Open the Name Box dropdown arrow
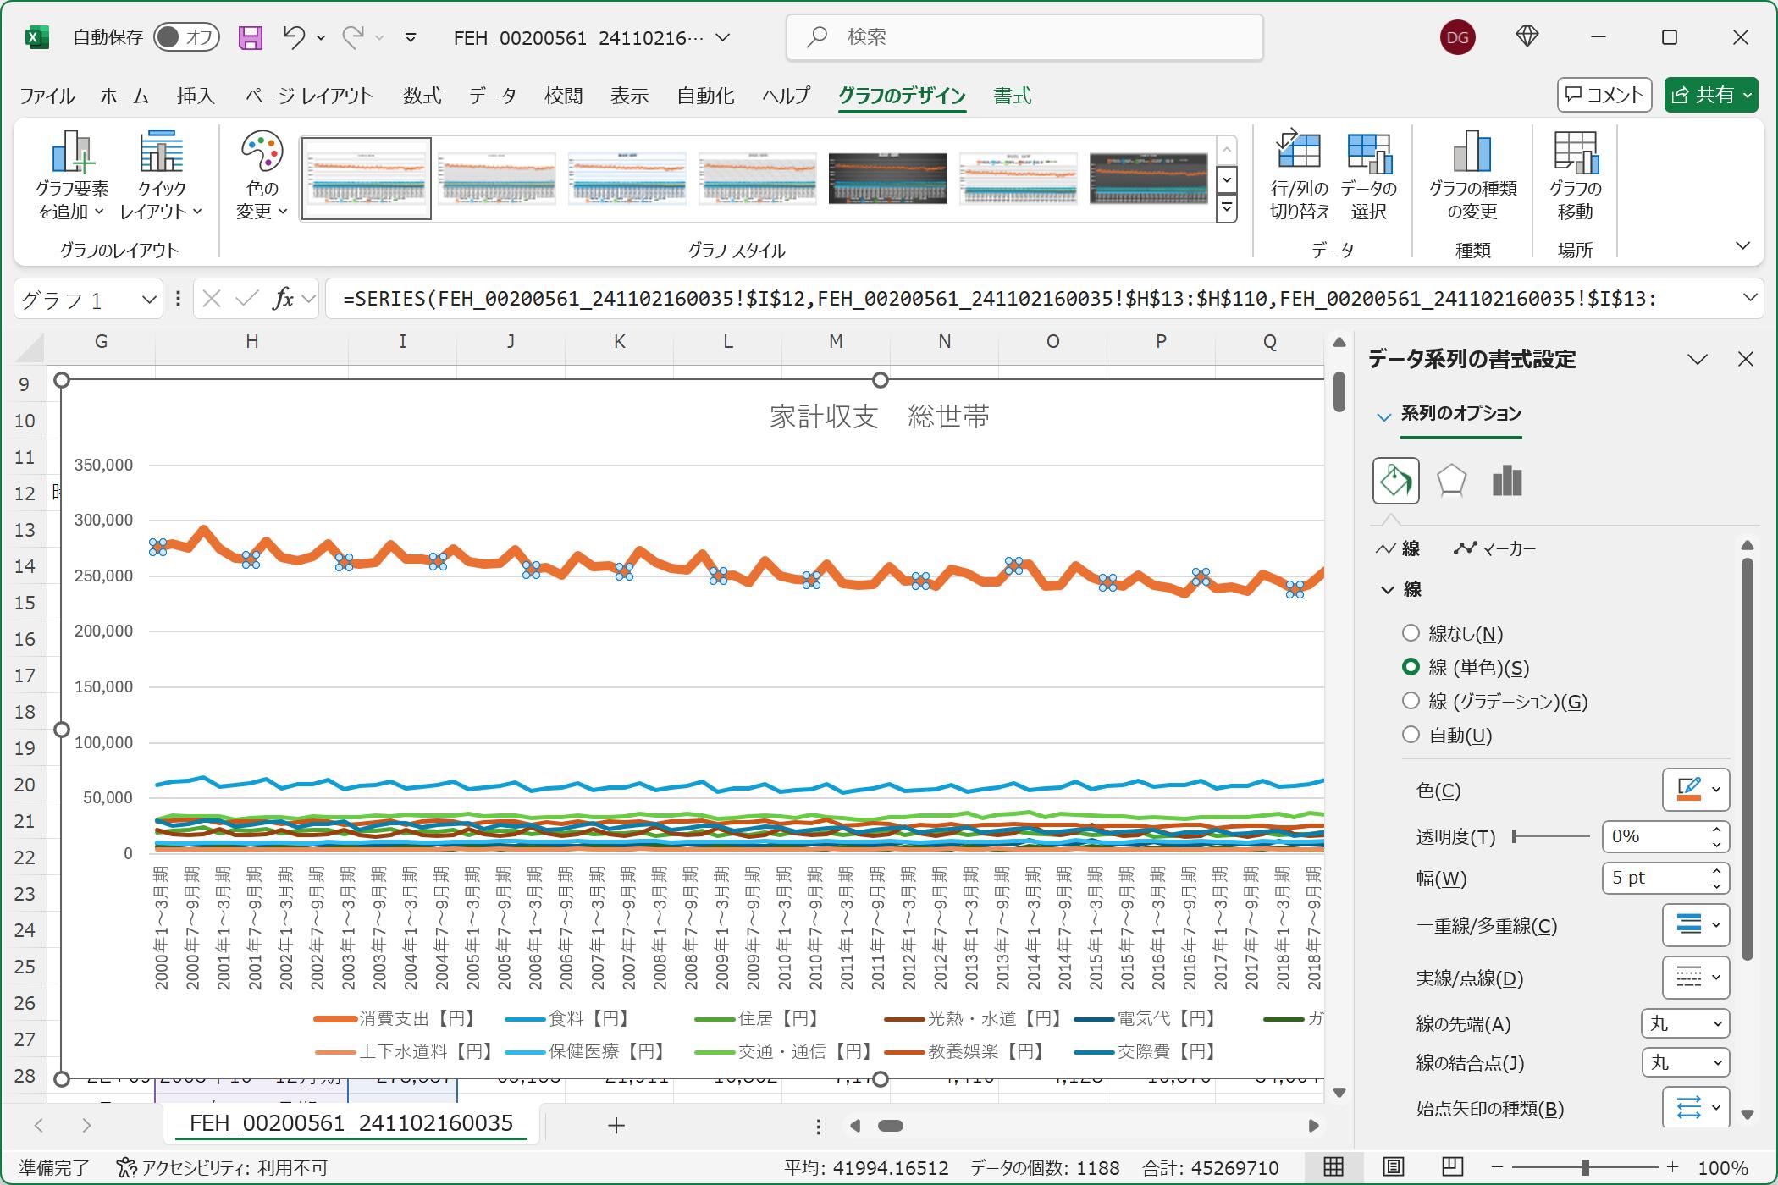The height and width of the screenshot is (1185, 1778). (149, 300)
